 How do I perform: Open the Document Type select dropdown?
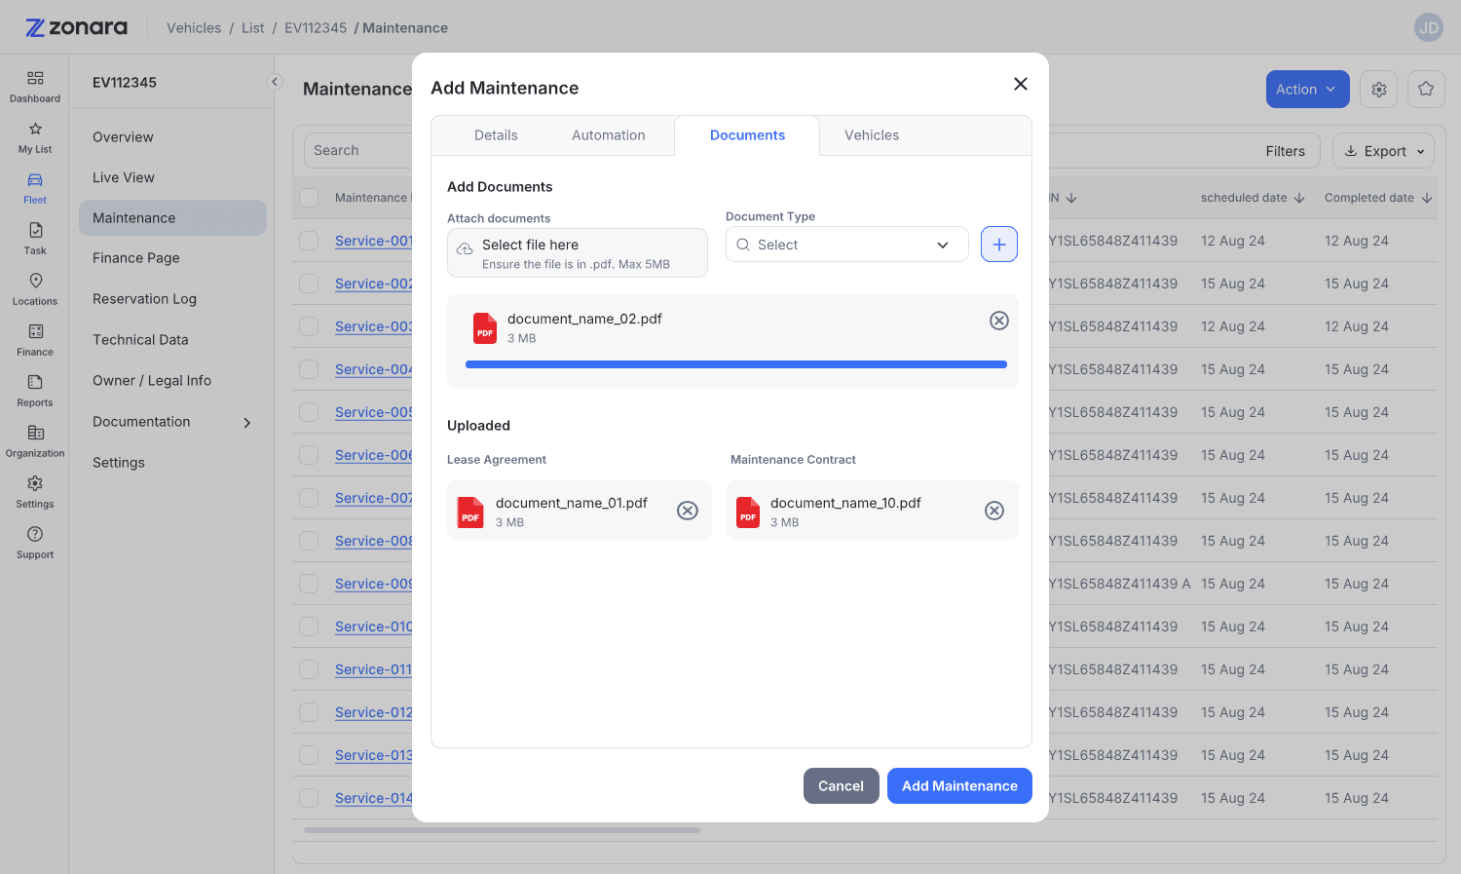(x=847, y=245)
